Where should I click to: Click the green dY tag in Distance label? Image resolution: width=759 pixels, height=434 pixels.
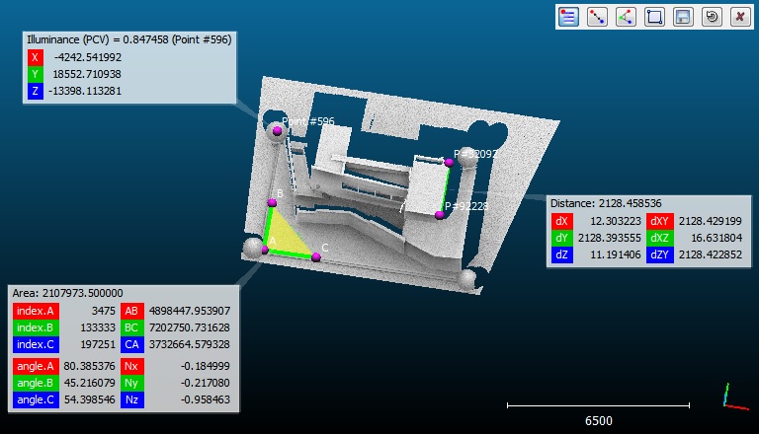[561, 238]
